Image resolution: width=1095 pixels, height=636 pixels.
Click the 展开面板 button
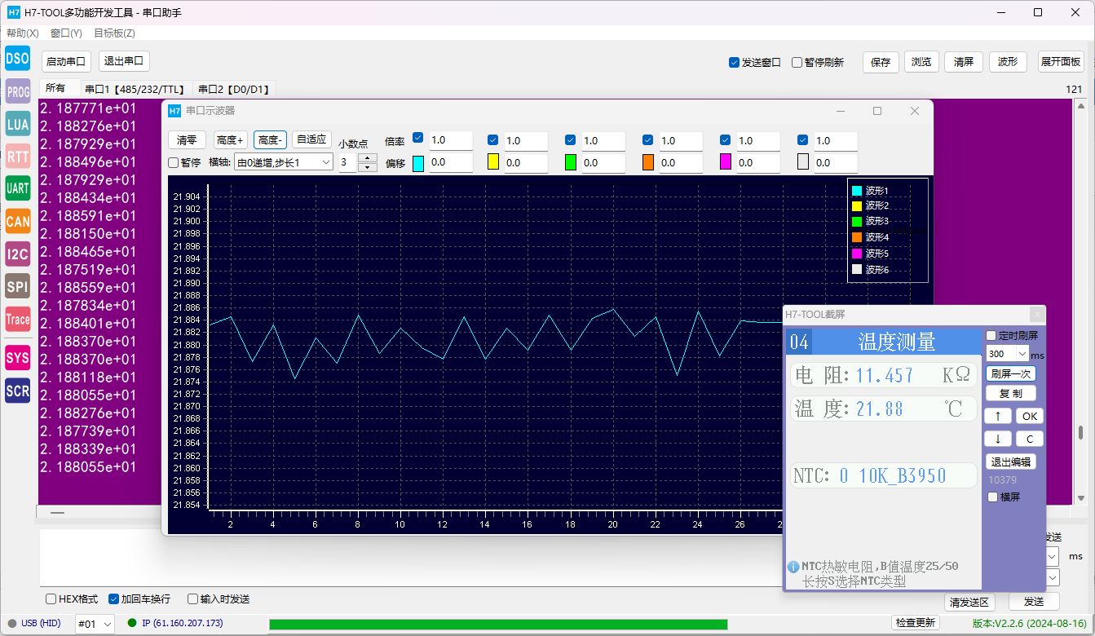(1061, 62)
